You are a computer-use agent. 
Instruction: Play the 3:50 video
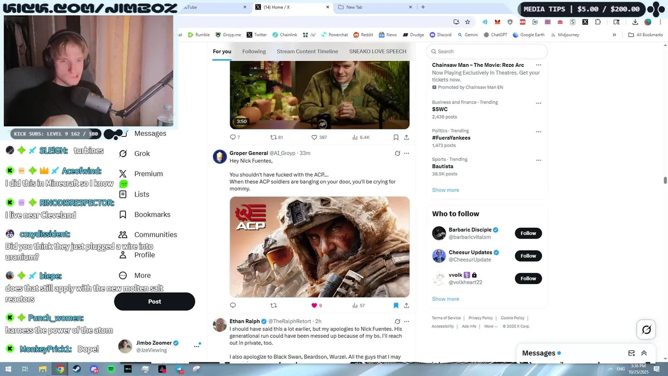[x=319, y=95]
